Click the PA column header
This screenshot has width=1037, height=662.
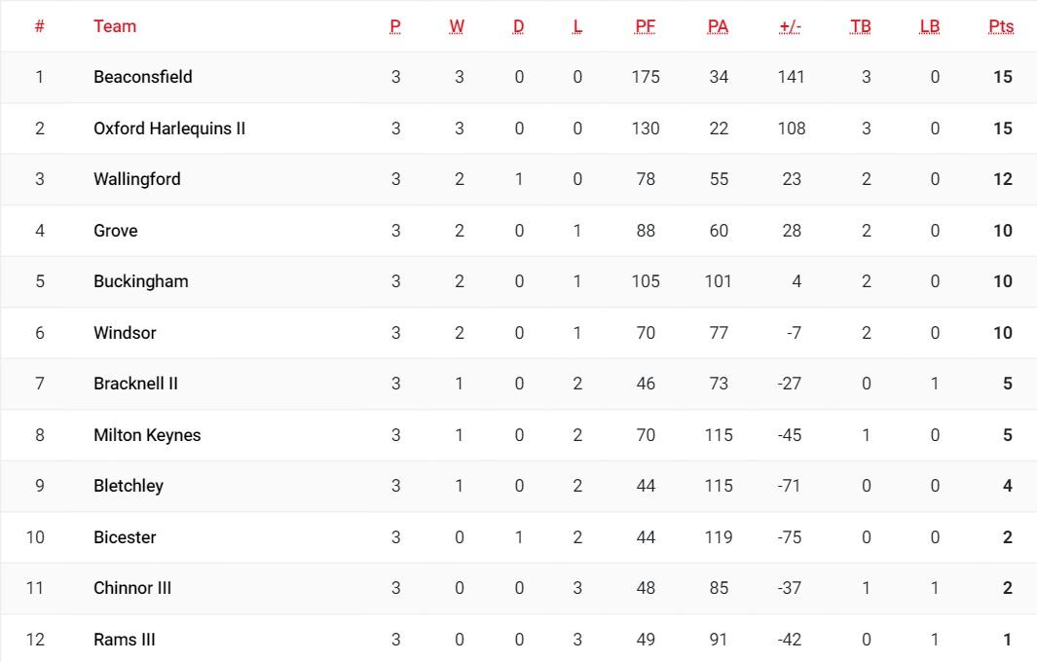(x=718, y=26)
